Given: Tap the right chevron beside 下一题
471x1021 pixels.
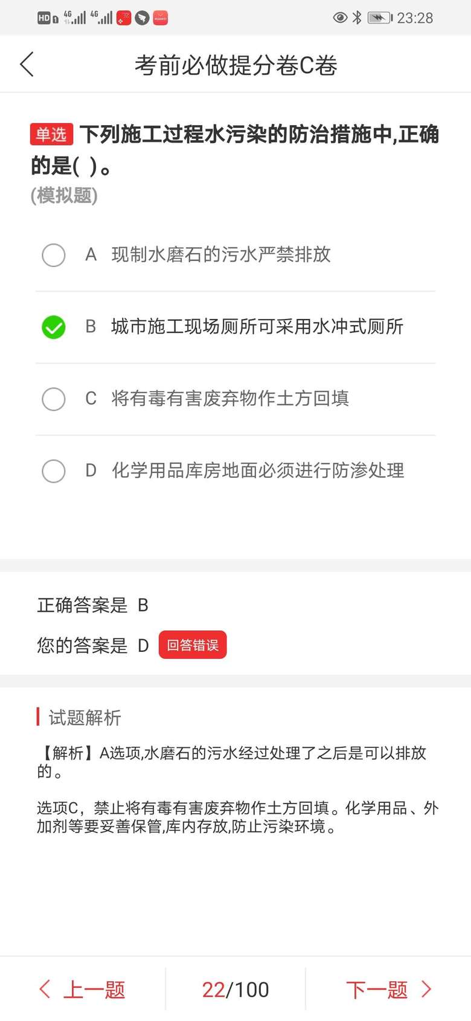Looking at the screenshot, I should 426,989.
